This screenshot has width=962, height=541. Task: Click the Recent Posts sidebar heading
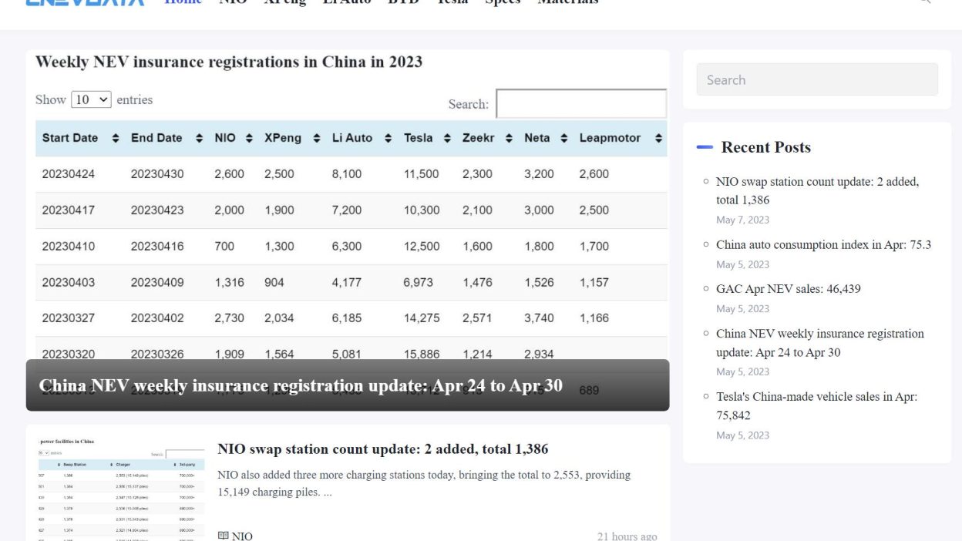(766, 147)
